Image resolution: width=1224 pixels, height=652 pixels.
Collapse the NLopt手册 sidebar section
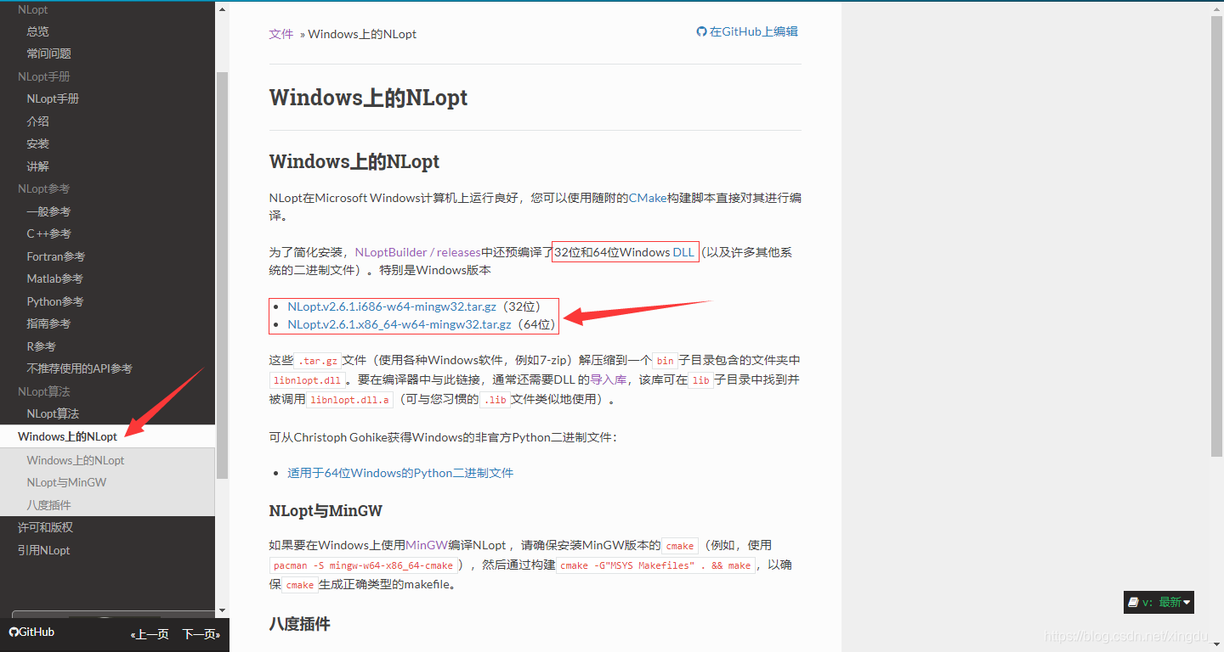tap(44, 76)
